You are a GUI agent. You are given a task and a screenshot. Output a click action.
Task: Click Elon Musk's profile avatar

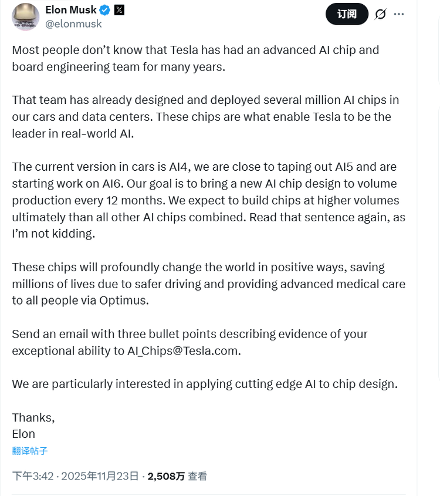point(26,16)
